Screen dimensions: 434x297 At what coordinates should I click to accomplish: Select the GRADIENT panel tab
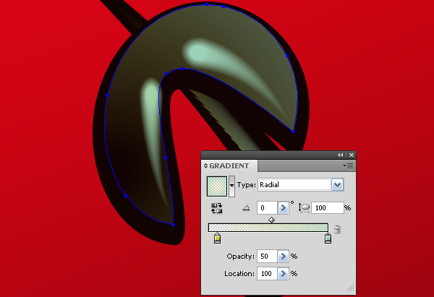pyautogui.click(x=229, y=165)
